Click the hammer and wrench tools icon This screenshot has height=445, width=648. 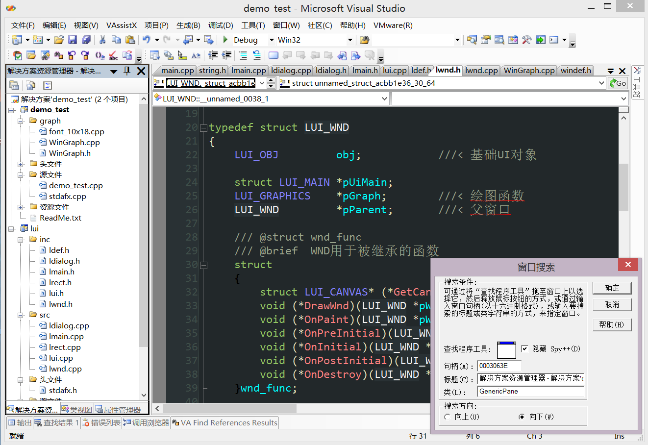[527, 40]
